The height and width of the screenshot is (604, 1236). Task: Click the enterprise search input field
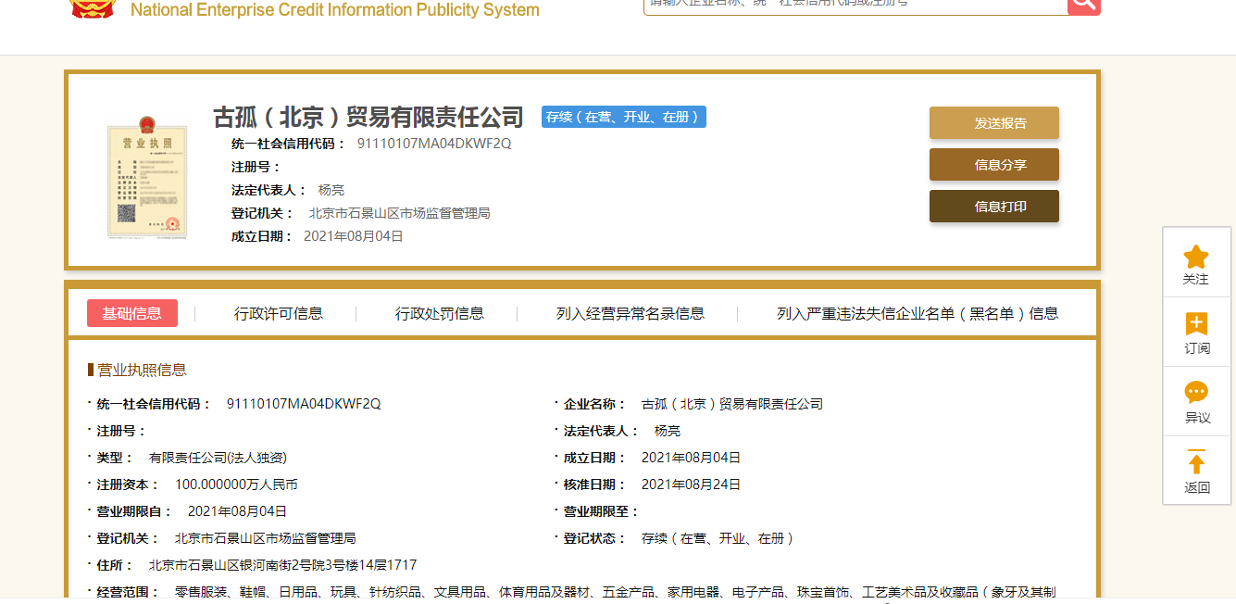tap(855, 5)
